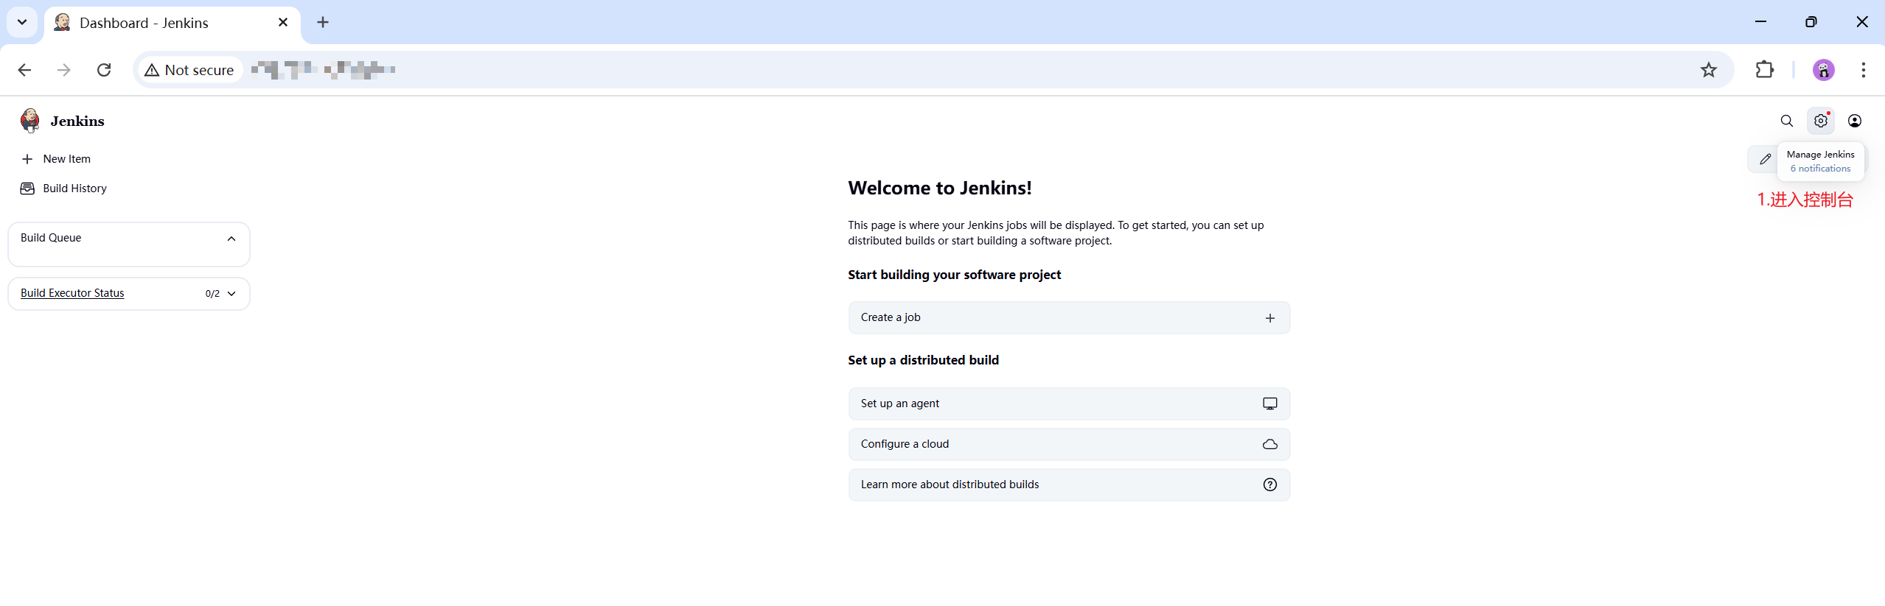
Task: Click Learn more about distributed builds
Action: tap(1069, 485)
